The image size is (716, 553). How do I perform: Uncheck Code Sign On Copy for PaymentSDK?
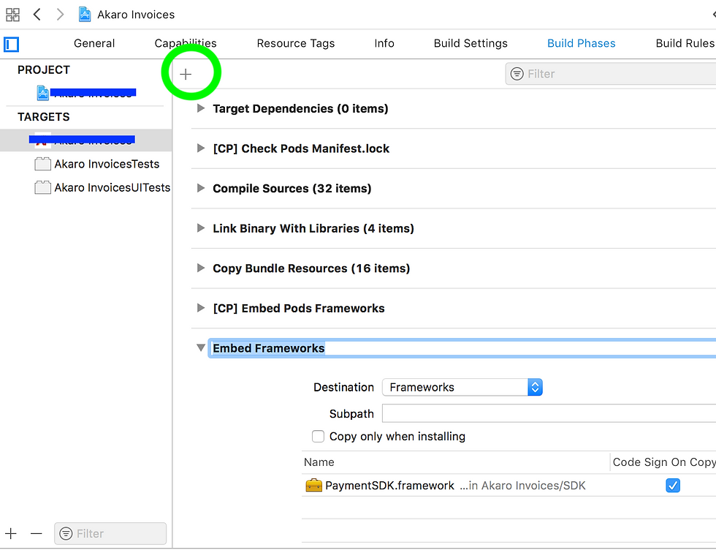click(673, 486)
